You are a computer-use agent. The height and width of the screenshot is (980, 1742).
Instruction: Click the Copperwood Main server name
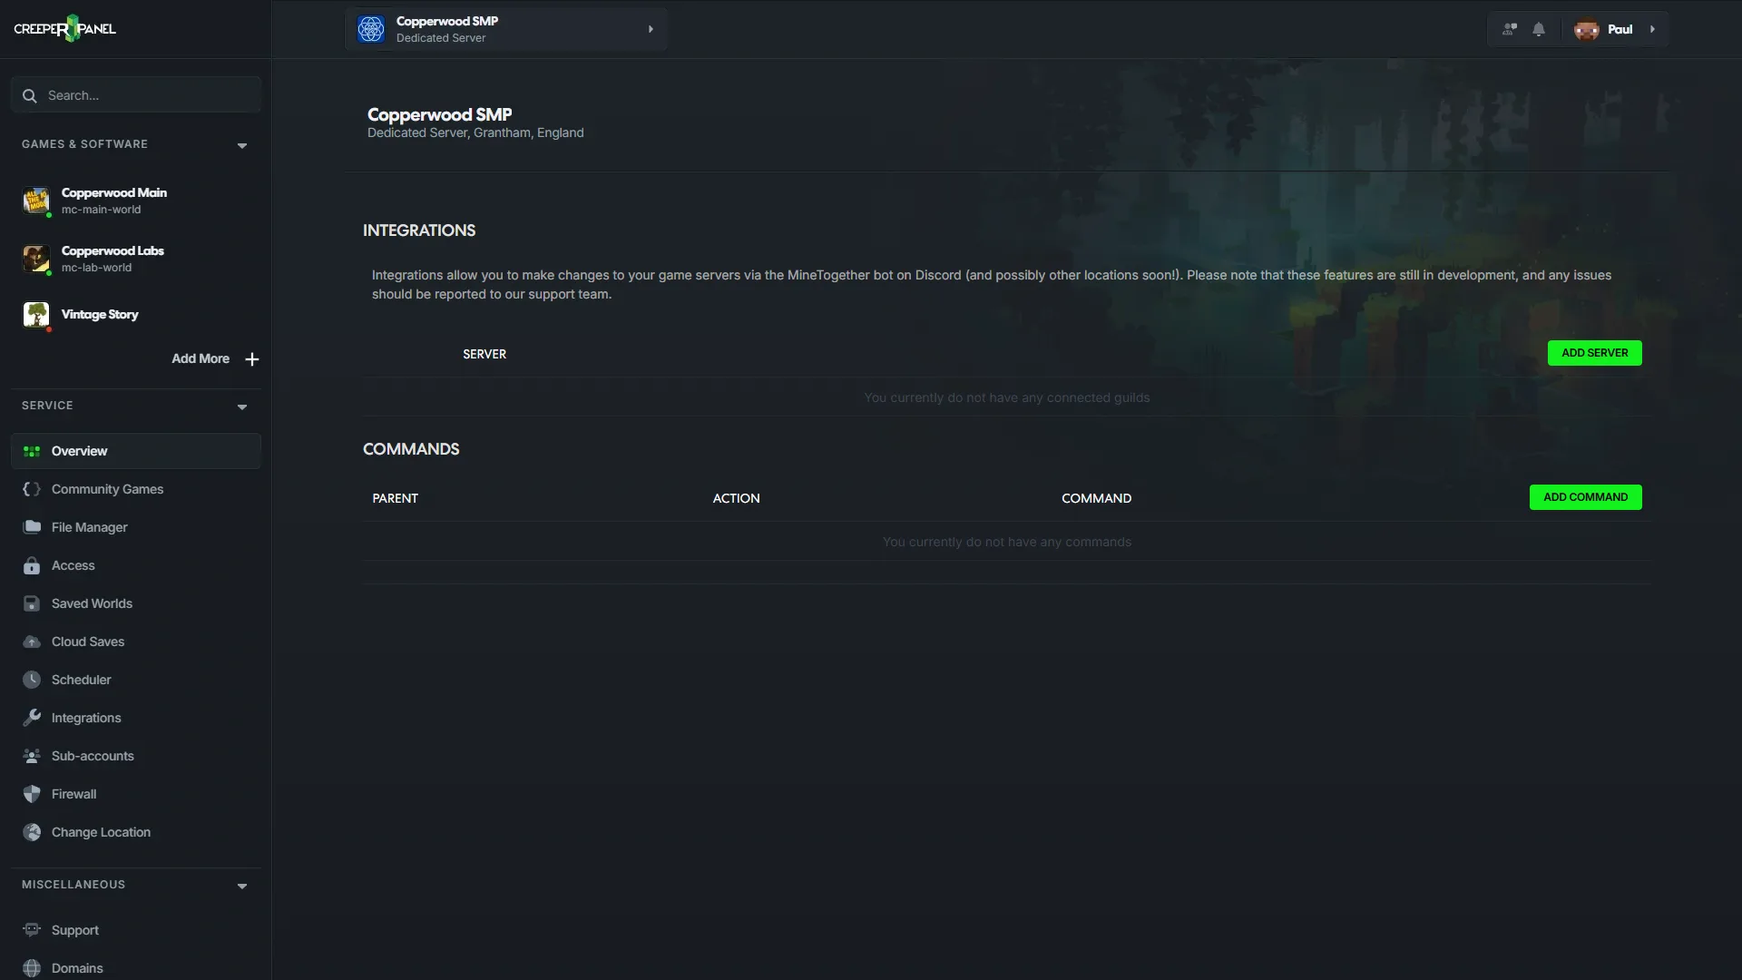114,192
